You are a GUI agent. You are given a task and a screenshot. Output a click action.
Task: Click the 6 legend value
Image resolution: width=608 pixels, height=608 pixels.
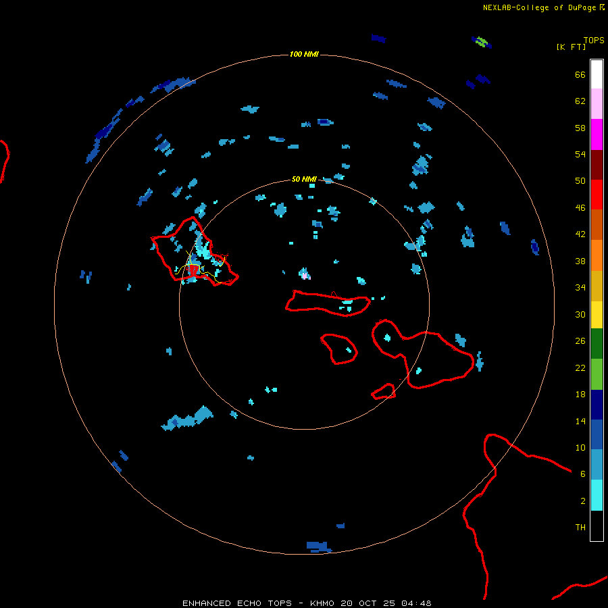pos(583,474)
